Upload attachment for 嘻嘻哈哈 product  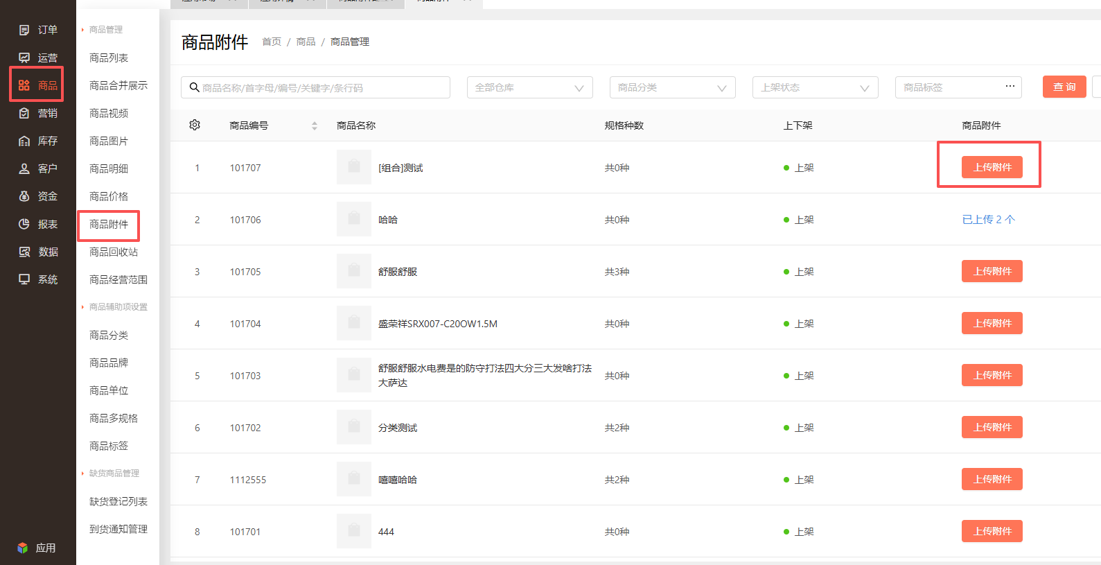coord(992,479)
